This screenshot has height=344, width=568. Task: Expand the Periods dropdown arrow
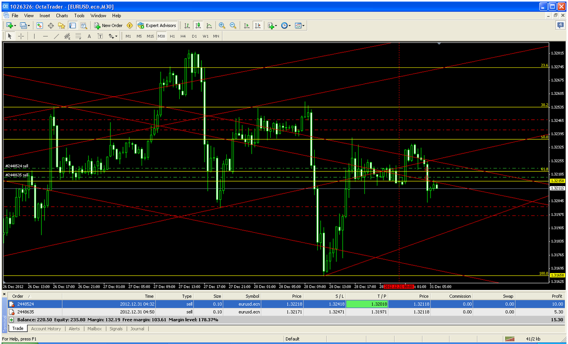point(290,25)
